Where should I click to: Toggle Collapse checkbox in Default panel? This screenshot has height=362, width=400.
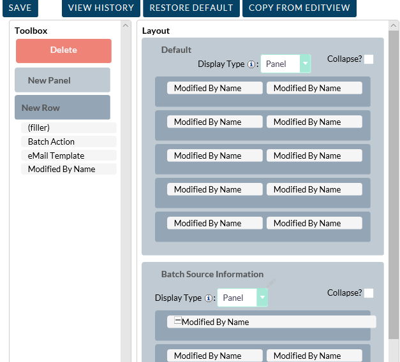click(x=369, y=59)
